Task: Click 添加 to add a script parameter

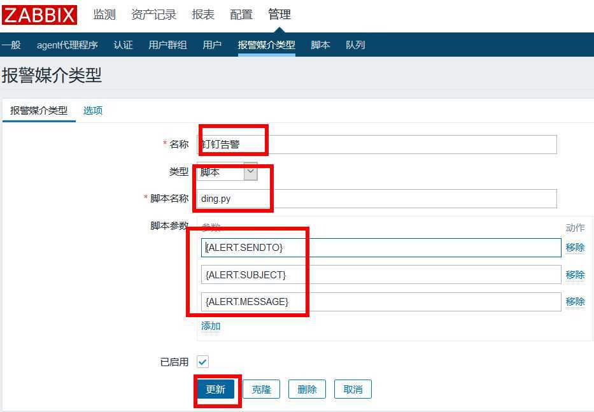Action: pyautogui.click(x=210, y=325)
